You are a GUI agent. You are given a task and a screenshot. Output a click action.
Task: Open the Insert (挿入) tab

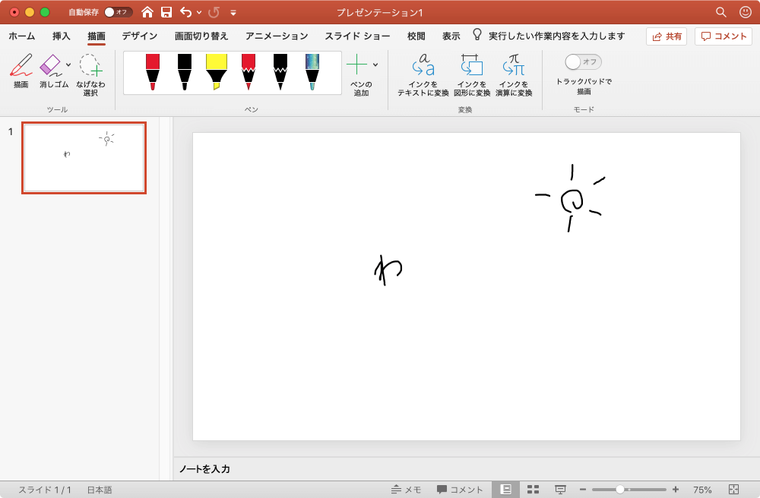[x=62, y=36]
